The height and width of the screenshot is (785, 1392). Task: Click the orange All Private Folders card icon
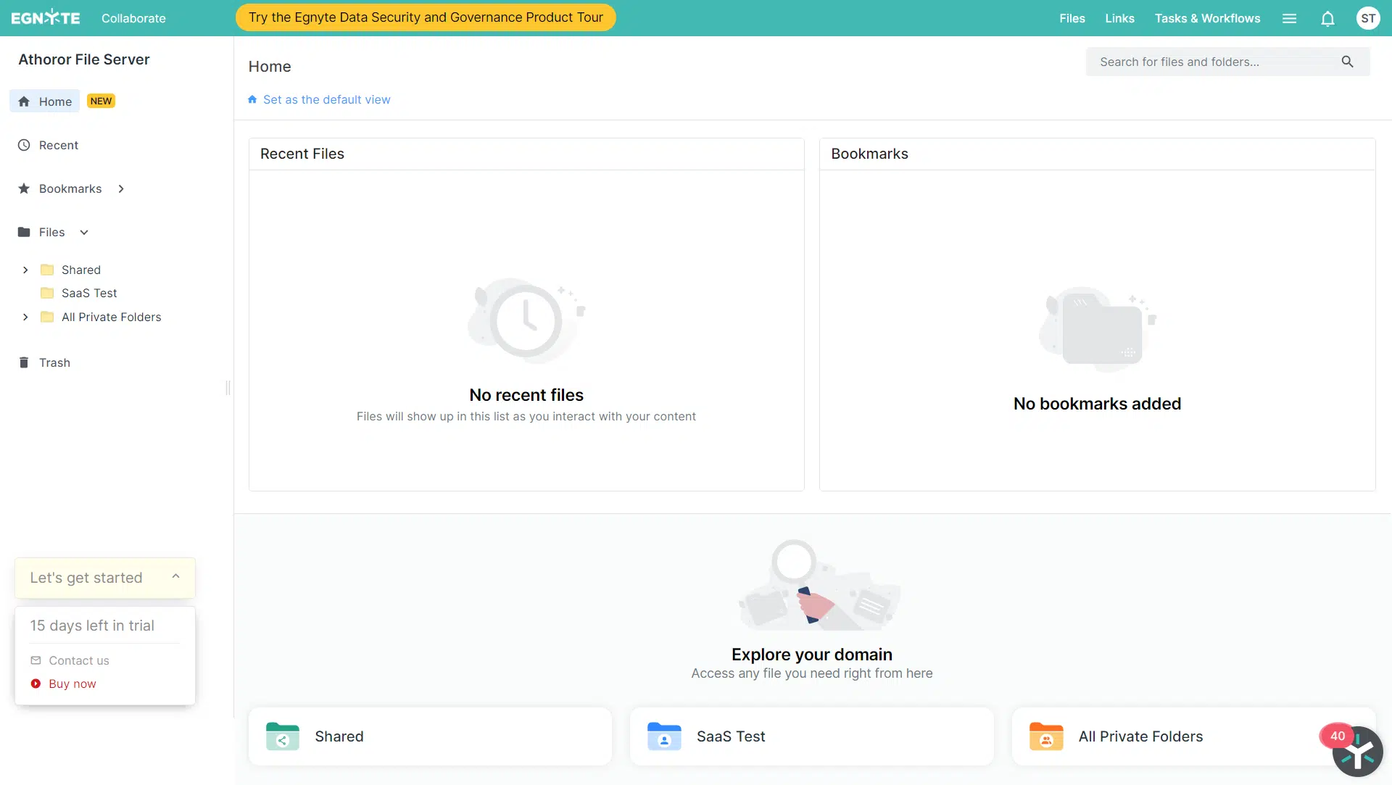coord(1046,736)
